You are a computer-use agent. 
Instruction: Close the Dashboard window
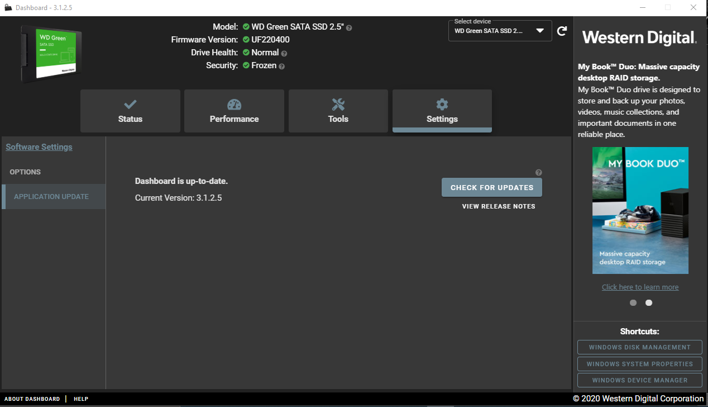click(x=693, y=8)
